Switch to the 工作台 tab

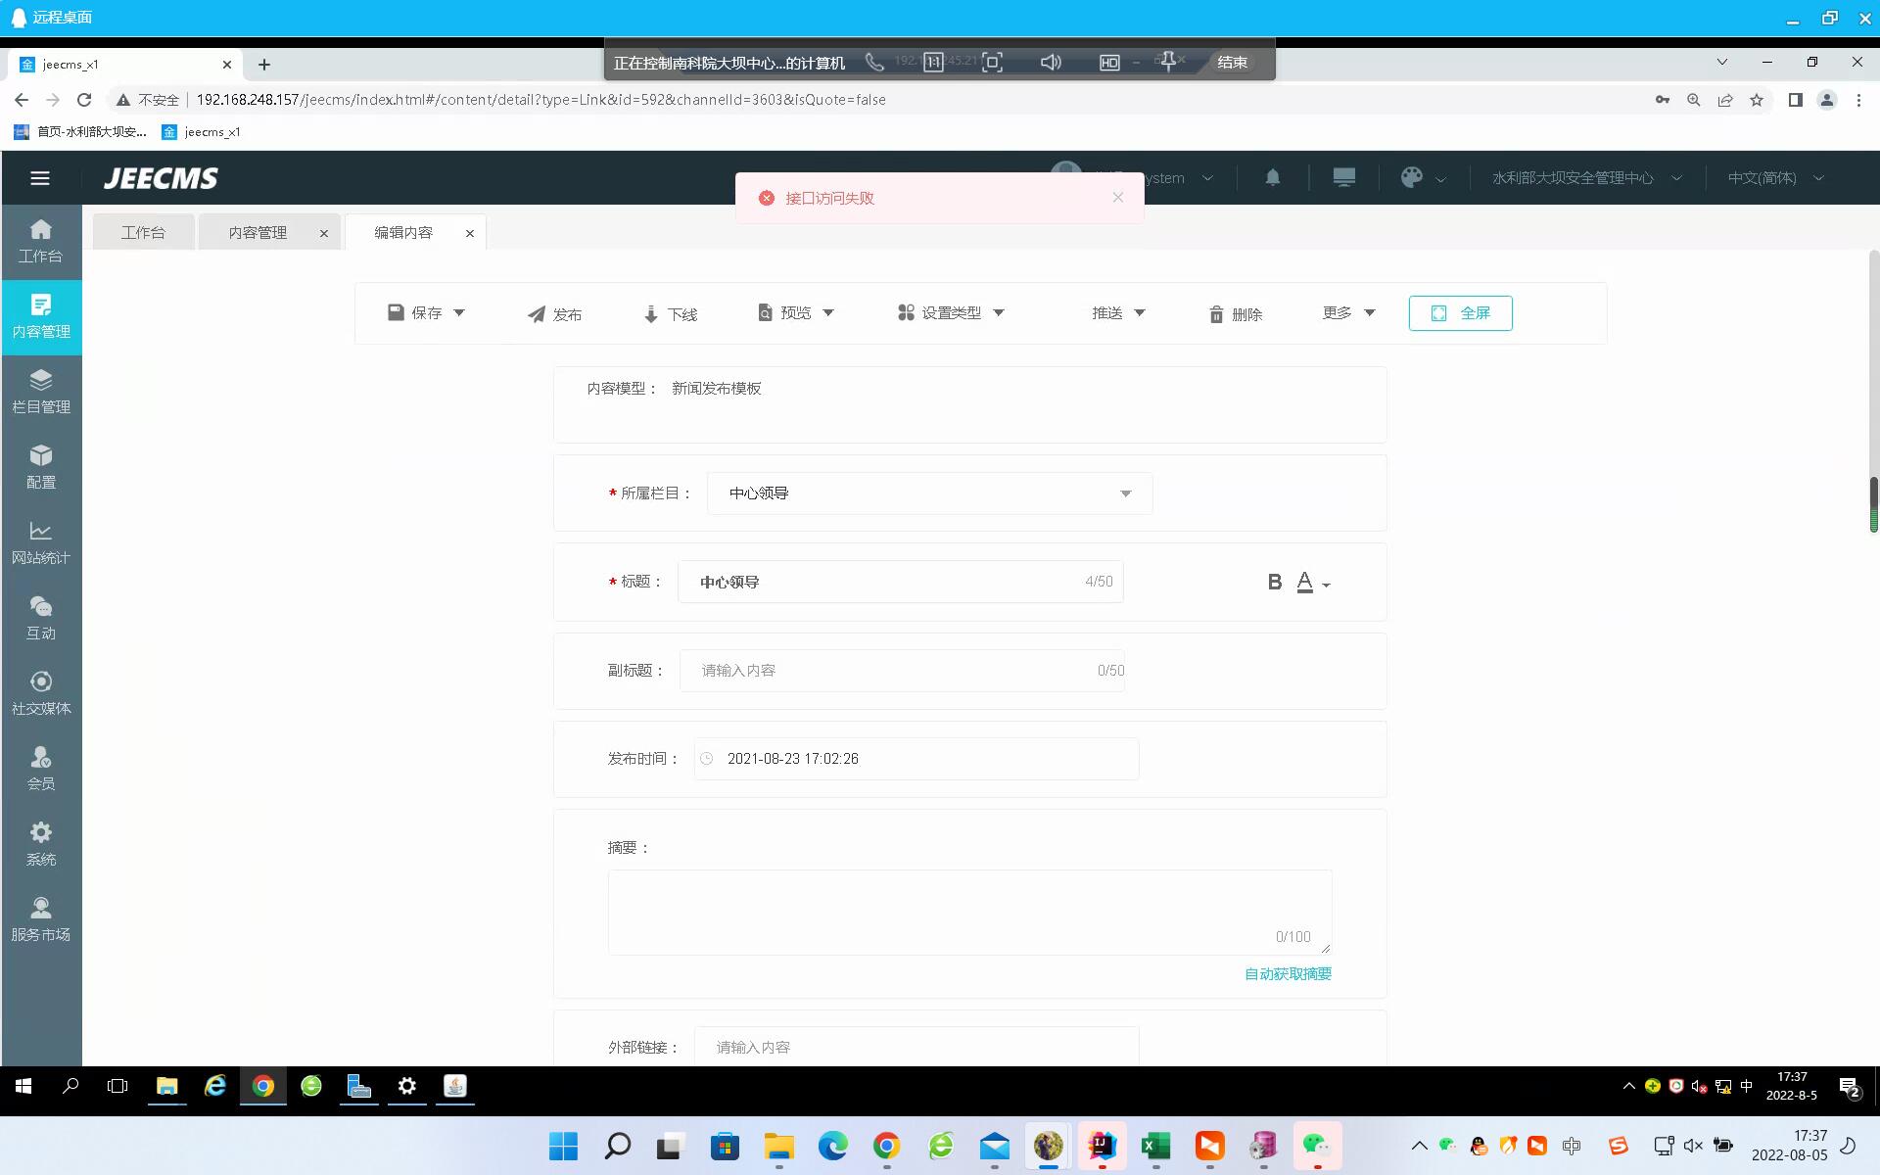(x=143, y=233)
